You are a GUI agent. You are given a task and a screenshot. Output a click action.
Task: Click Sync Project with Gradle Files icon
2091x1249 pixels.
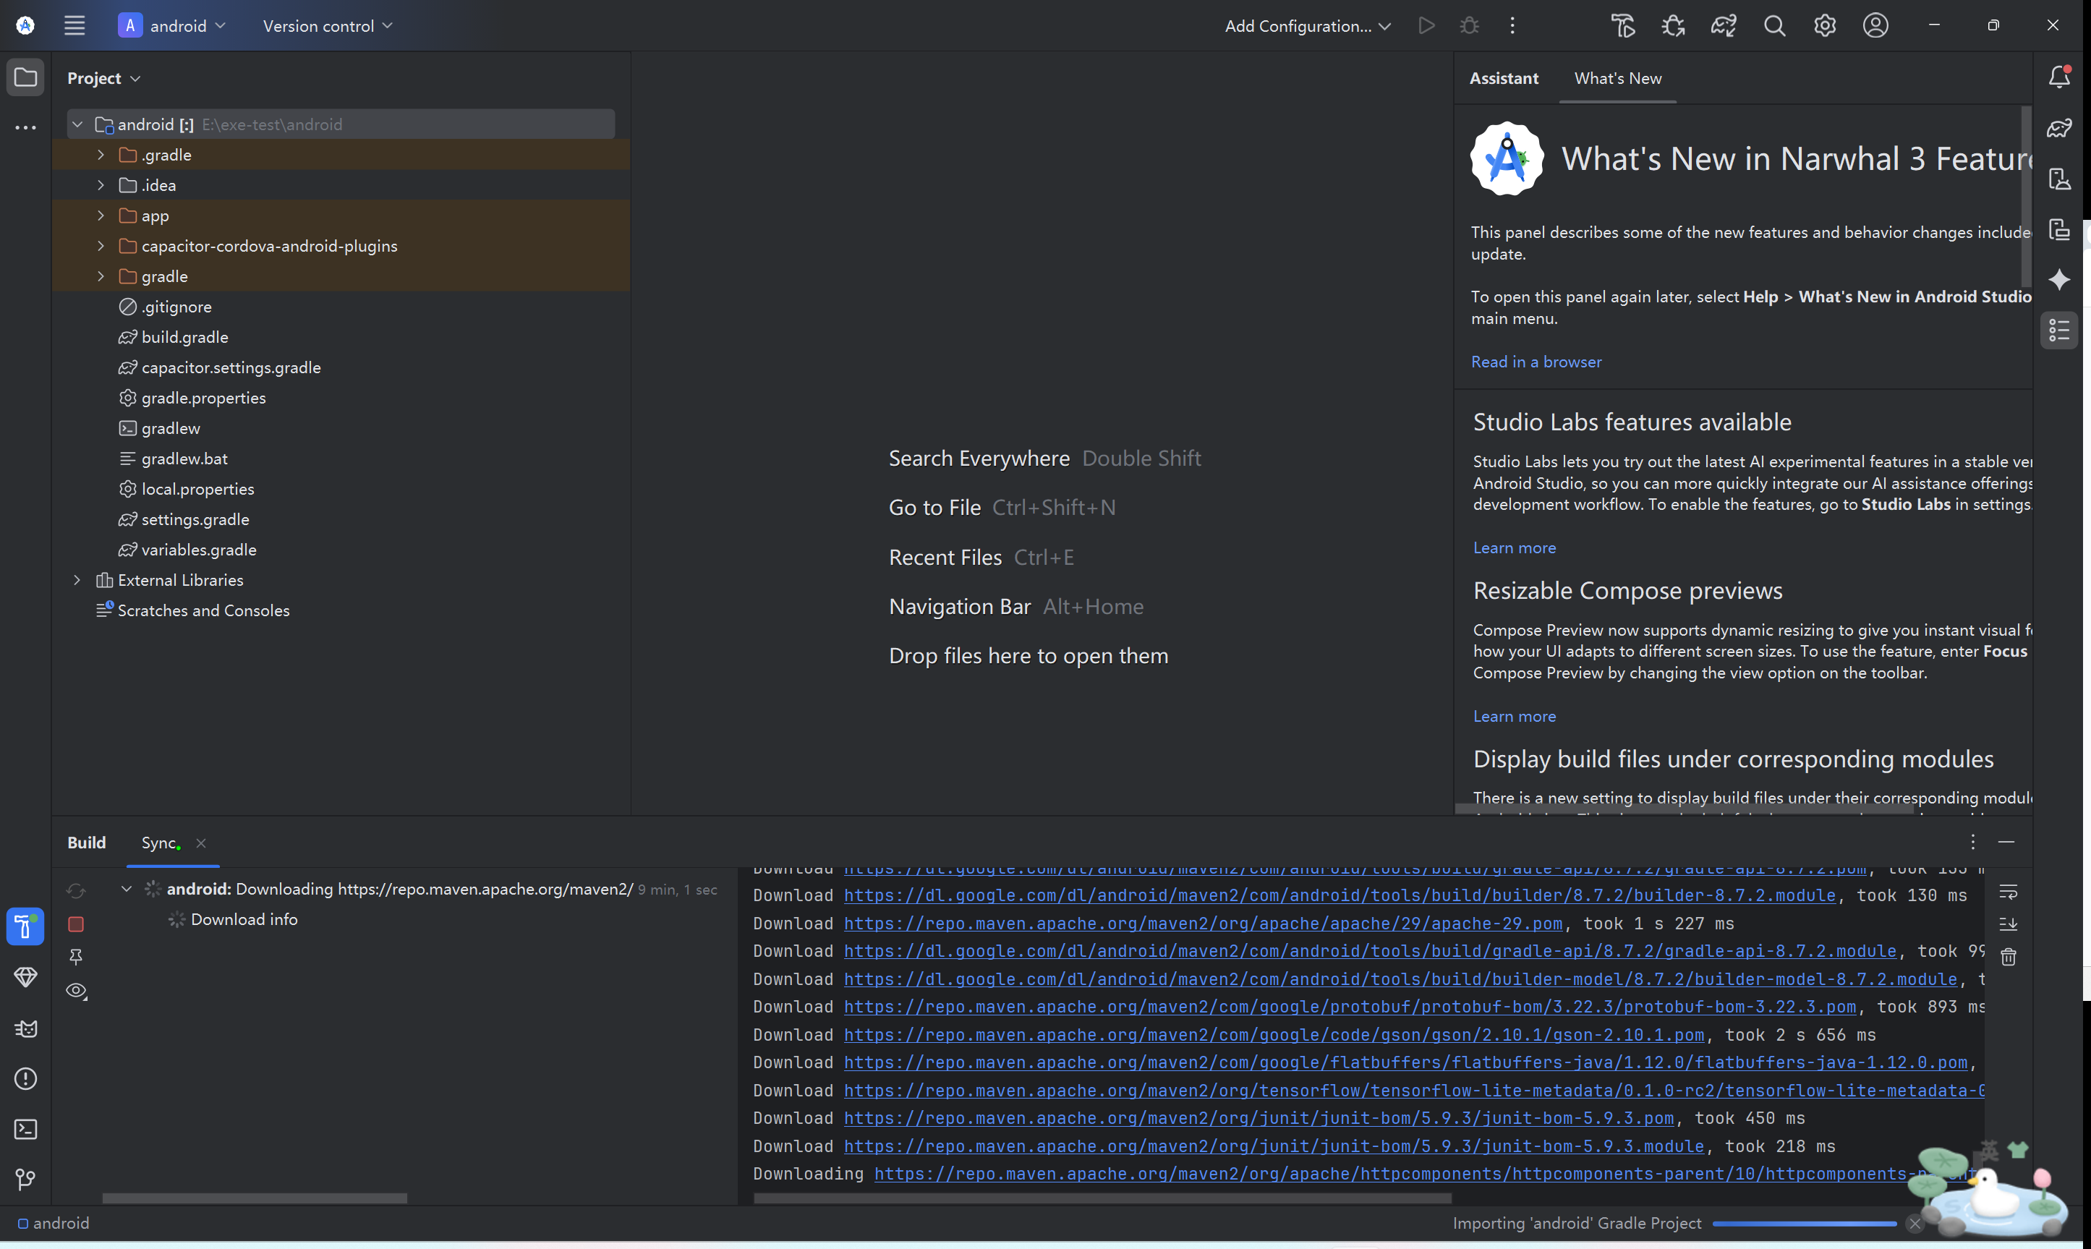click(x=1724, y=26)
